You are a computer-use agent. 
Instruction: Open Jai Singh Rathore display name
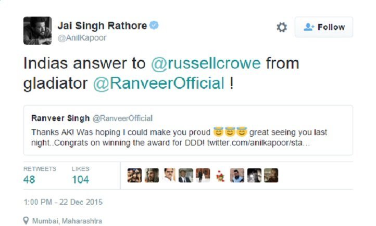tap(102, 25)
